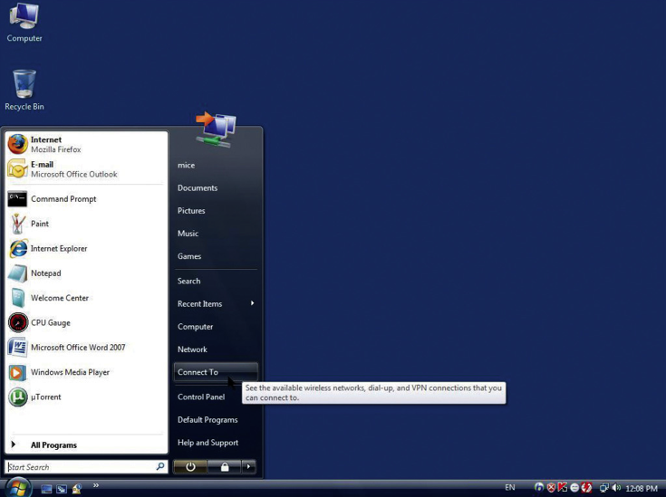Click the Kaspersky red K tray icon
Viewport: 666px width, 497px height.
[563, 488]
